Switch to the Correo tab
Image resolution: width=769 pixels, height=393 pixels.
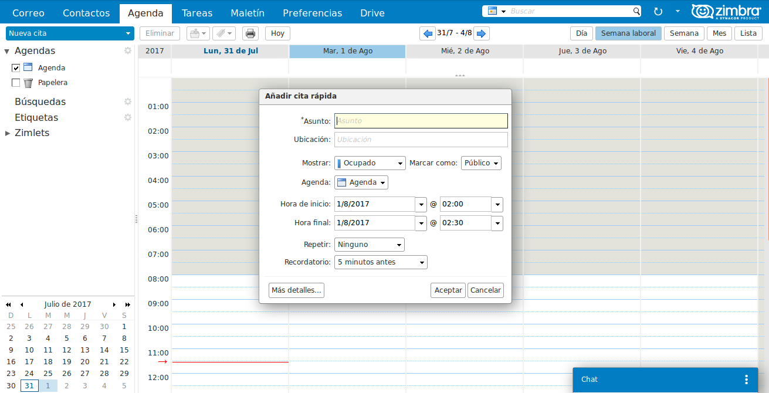28,13
